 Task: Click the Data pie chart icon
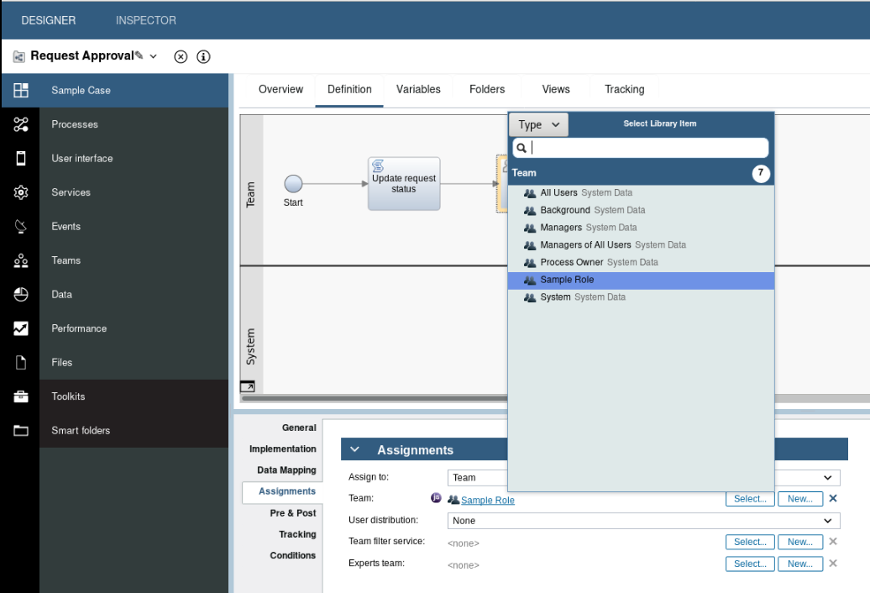pyautogui.click(x=20, y=295)
